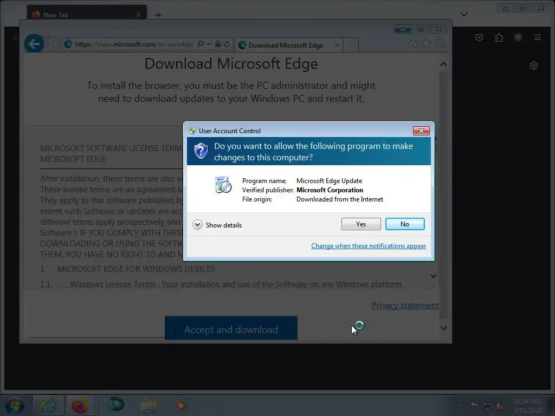Image resolution: width=555 pixels, height=416 pixels.
Task: Click the address bar search magnifier icon
Action: coord(201,44)
